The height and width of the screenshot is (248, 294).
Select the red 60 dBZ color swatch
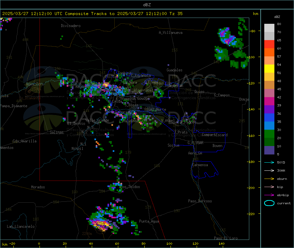(x=269, y=44)
